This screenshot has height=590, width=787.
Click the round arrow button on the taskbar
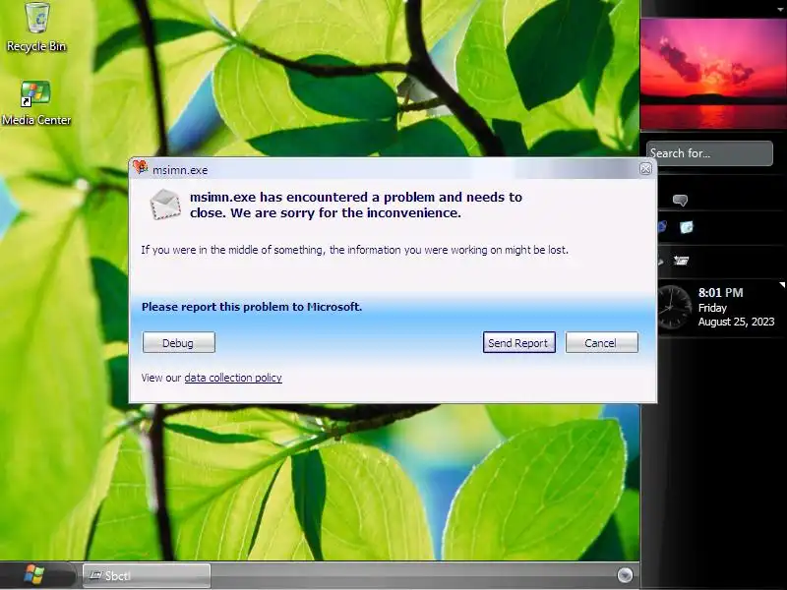coord(625,575)
